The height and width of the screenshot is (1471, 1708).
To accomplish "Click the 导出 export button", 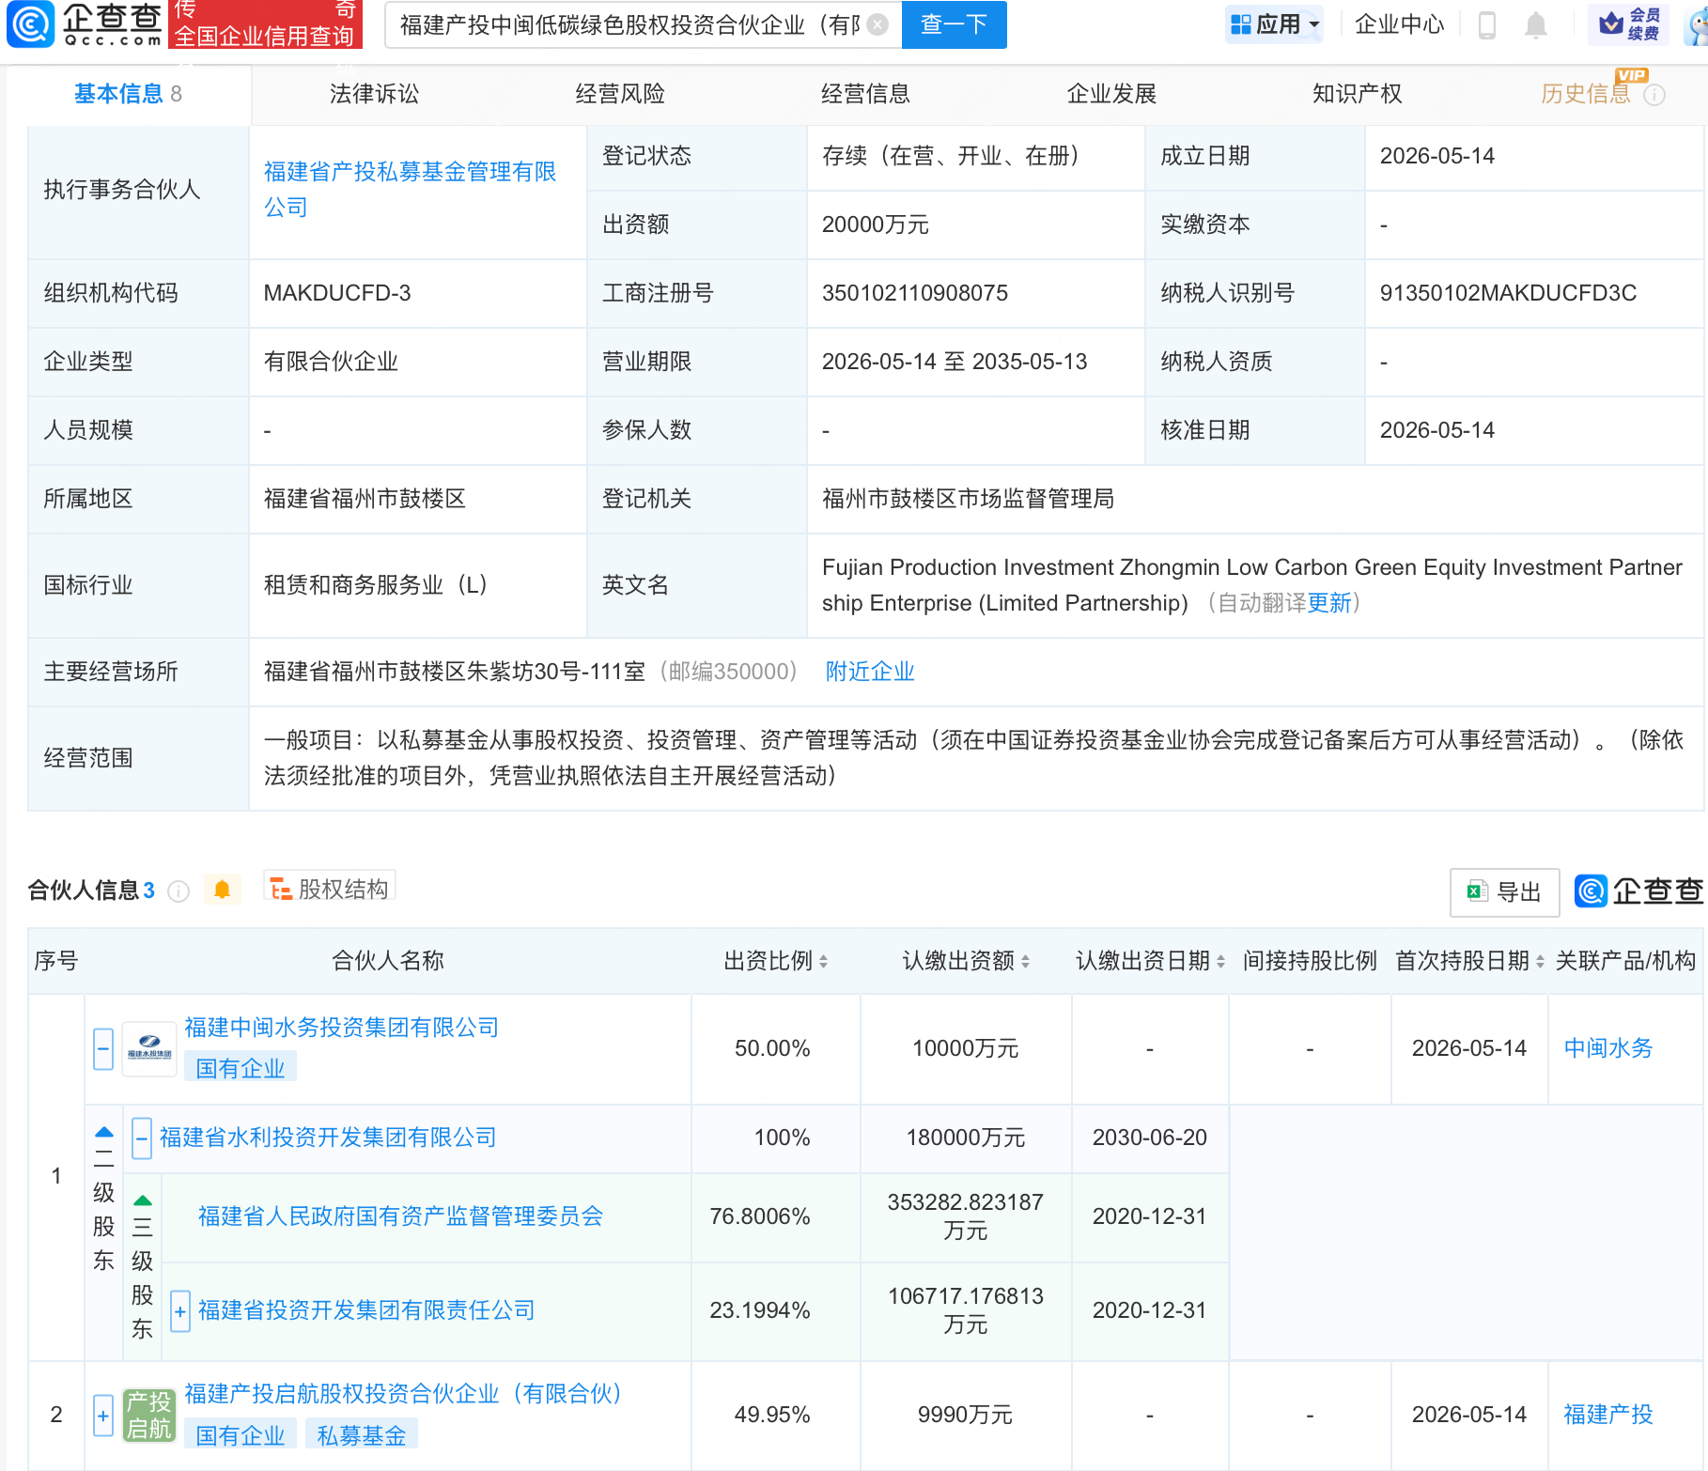I will [x=1504, y=891].
